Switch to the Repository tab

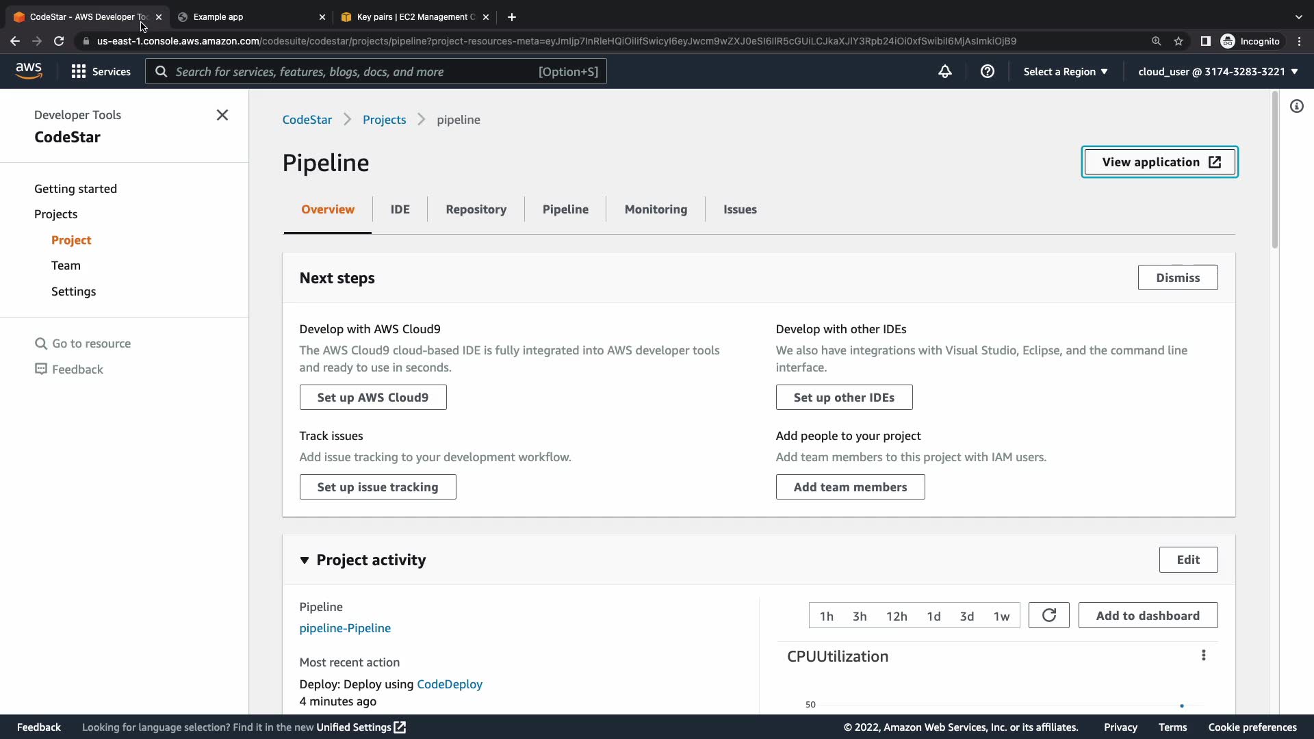[x=476, y=209]
